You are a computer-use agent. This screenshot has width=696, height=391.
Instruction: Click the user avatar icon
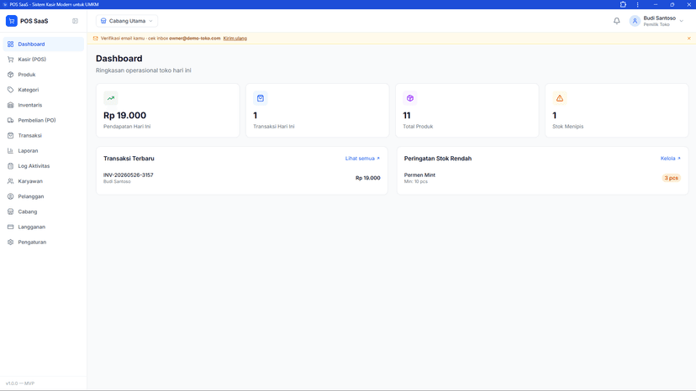[x=635, y=21]
